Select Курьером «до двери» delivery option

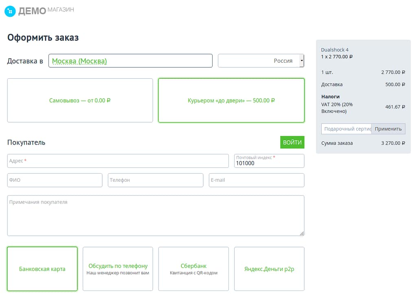231,100
